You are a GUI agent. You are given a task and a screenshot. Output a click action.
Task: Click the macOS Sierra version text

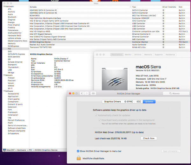coord(147,70)
